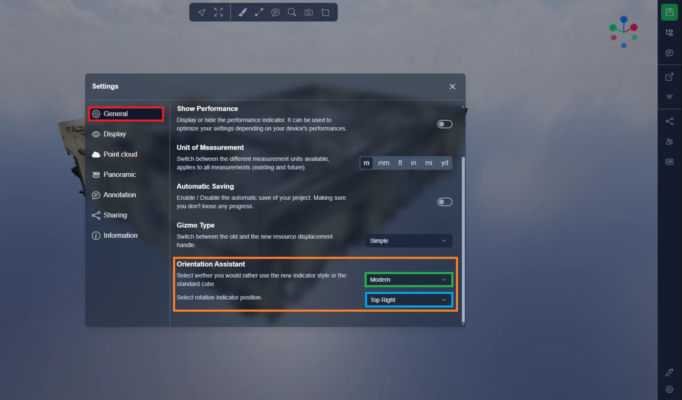The width and height of the screenshot is (682, 400).
Task: Enable the Automatic Saving toggle
Action: pyautogui.click(x=445, y=202)
